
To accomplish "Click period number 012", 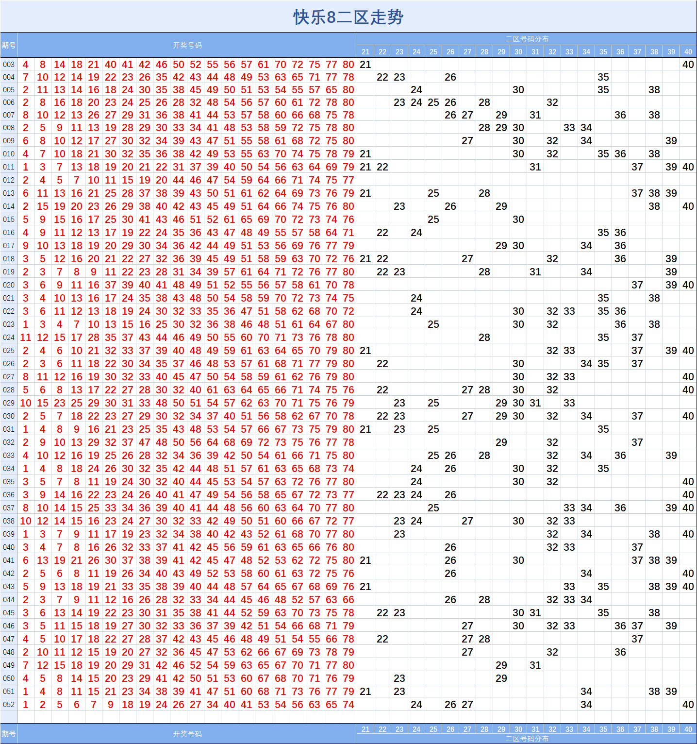I will coord(9,180).
